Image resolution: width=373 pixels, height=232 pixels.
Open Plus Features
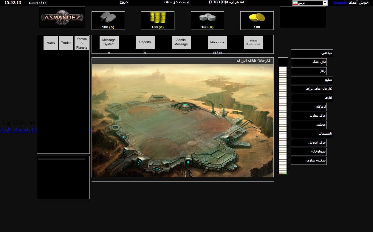coord(253,42)
